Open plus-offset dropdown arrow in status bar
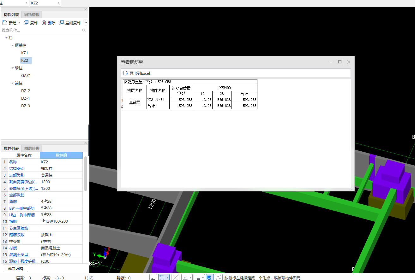Image resolution: width=415 pixels, height=280 pixels. point(203,278)
